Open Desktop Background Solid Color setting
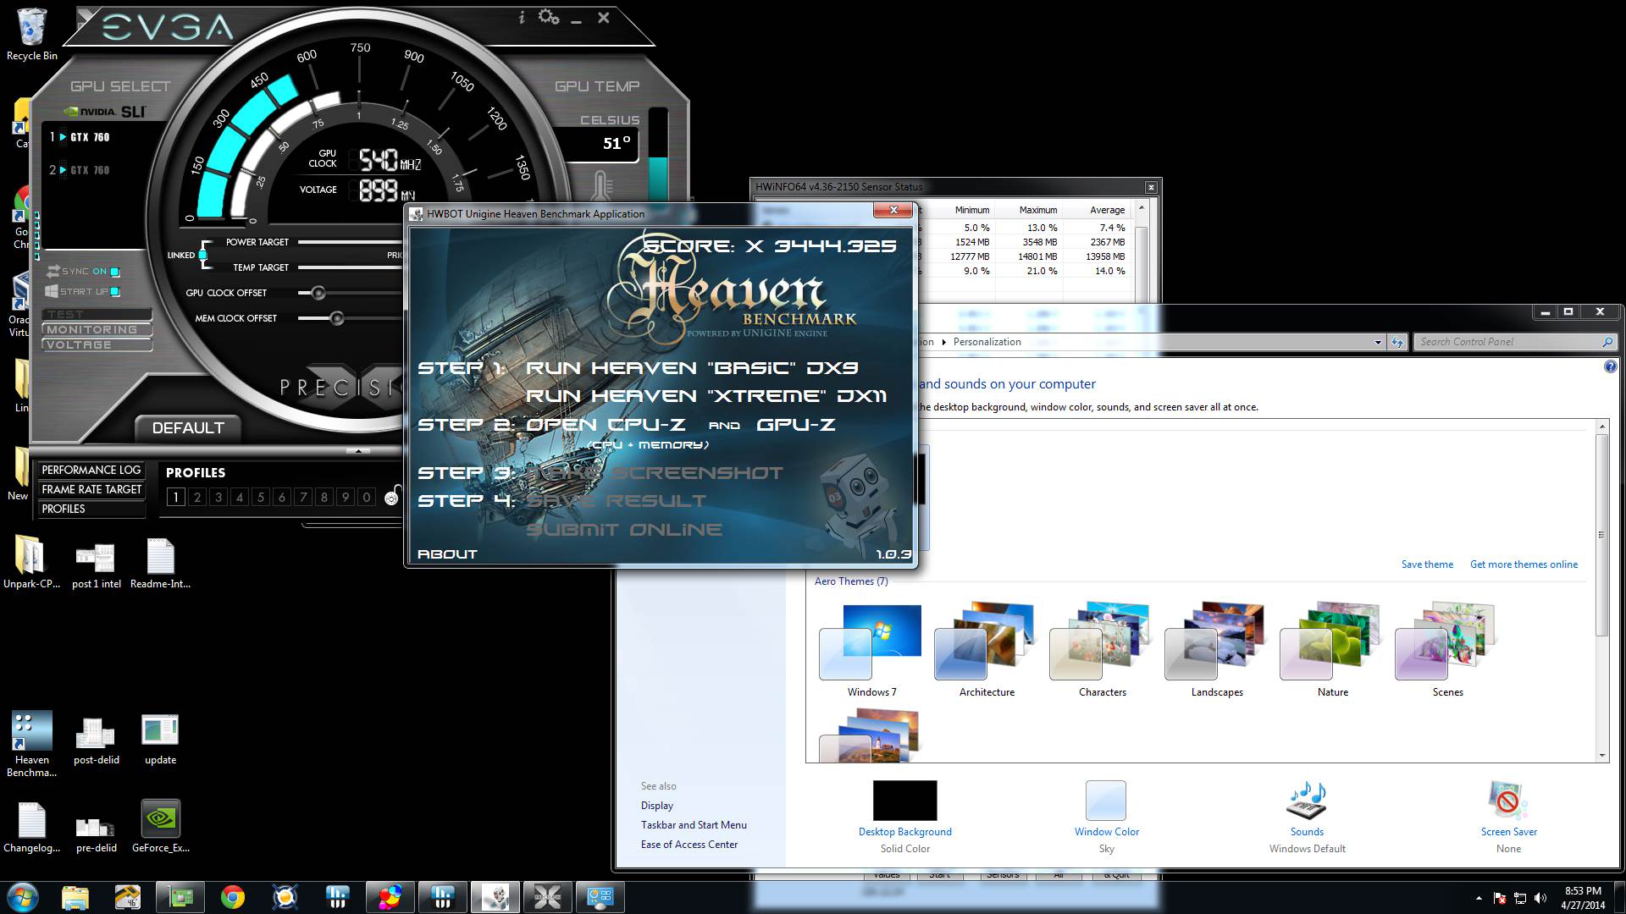This screenshot has height=914, width=1626. 904,817
